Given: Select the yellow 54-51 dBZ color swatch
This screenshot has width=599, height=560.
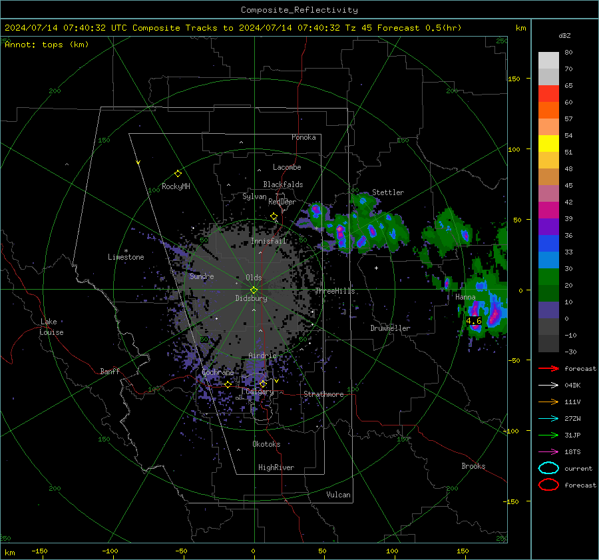Looking at the screenshot, I should point(548,144).
